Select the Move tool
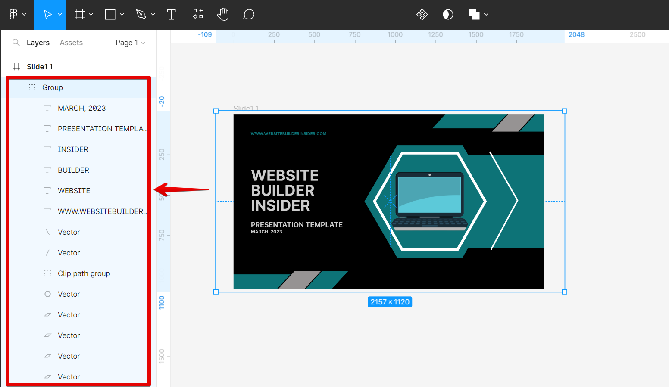669x388 pixels. pyautogui.click(x=47, y=15)
